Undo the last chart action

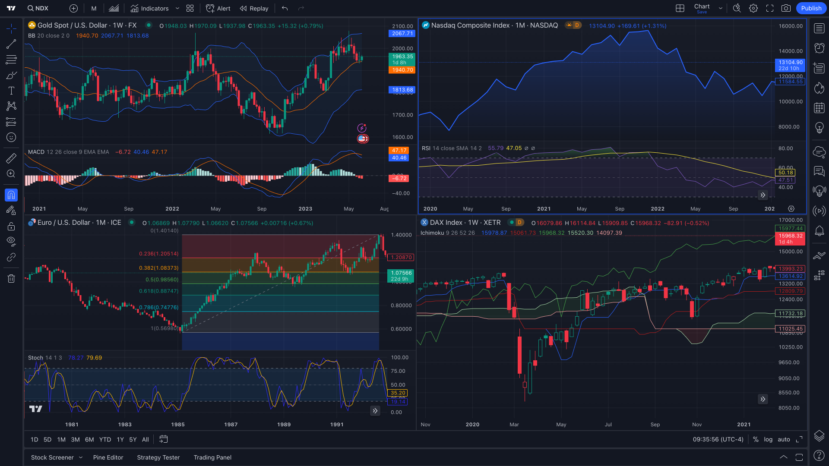click(x=285, y=8)
